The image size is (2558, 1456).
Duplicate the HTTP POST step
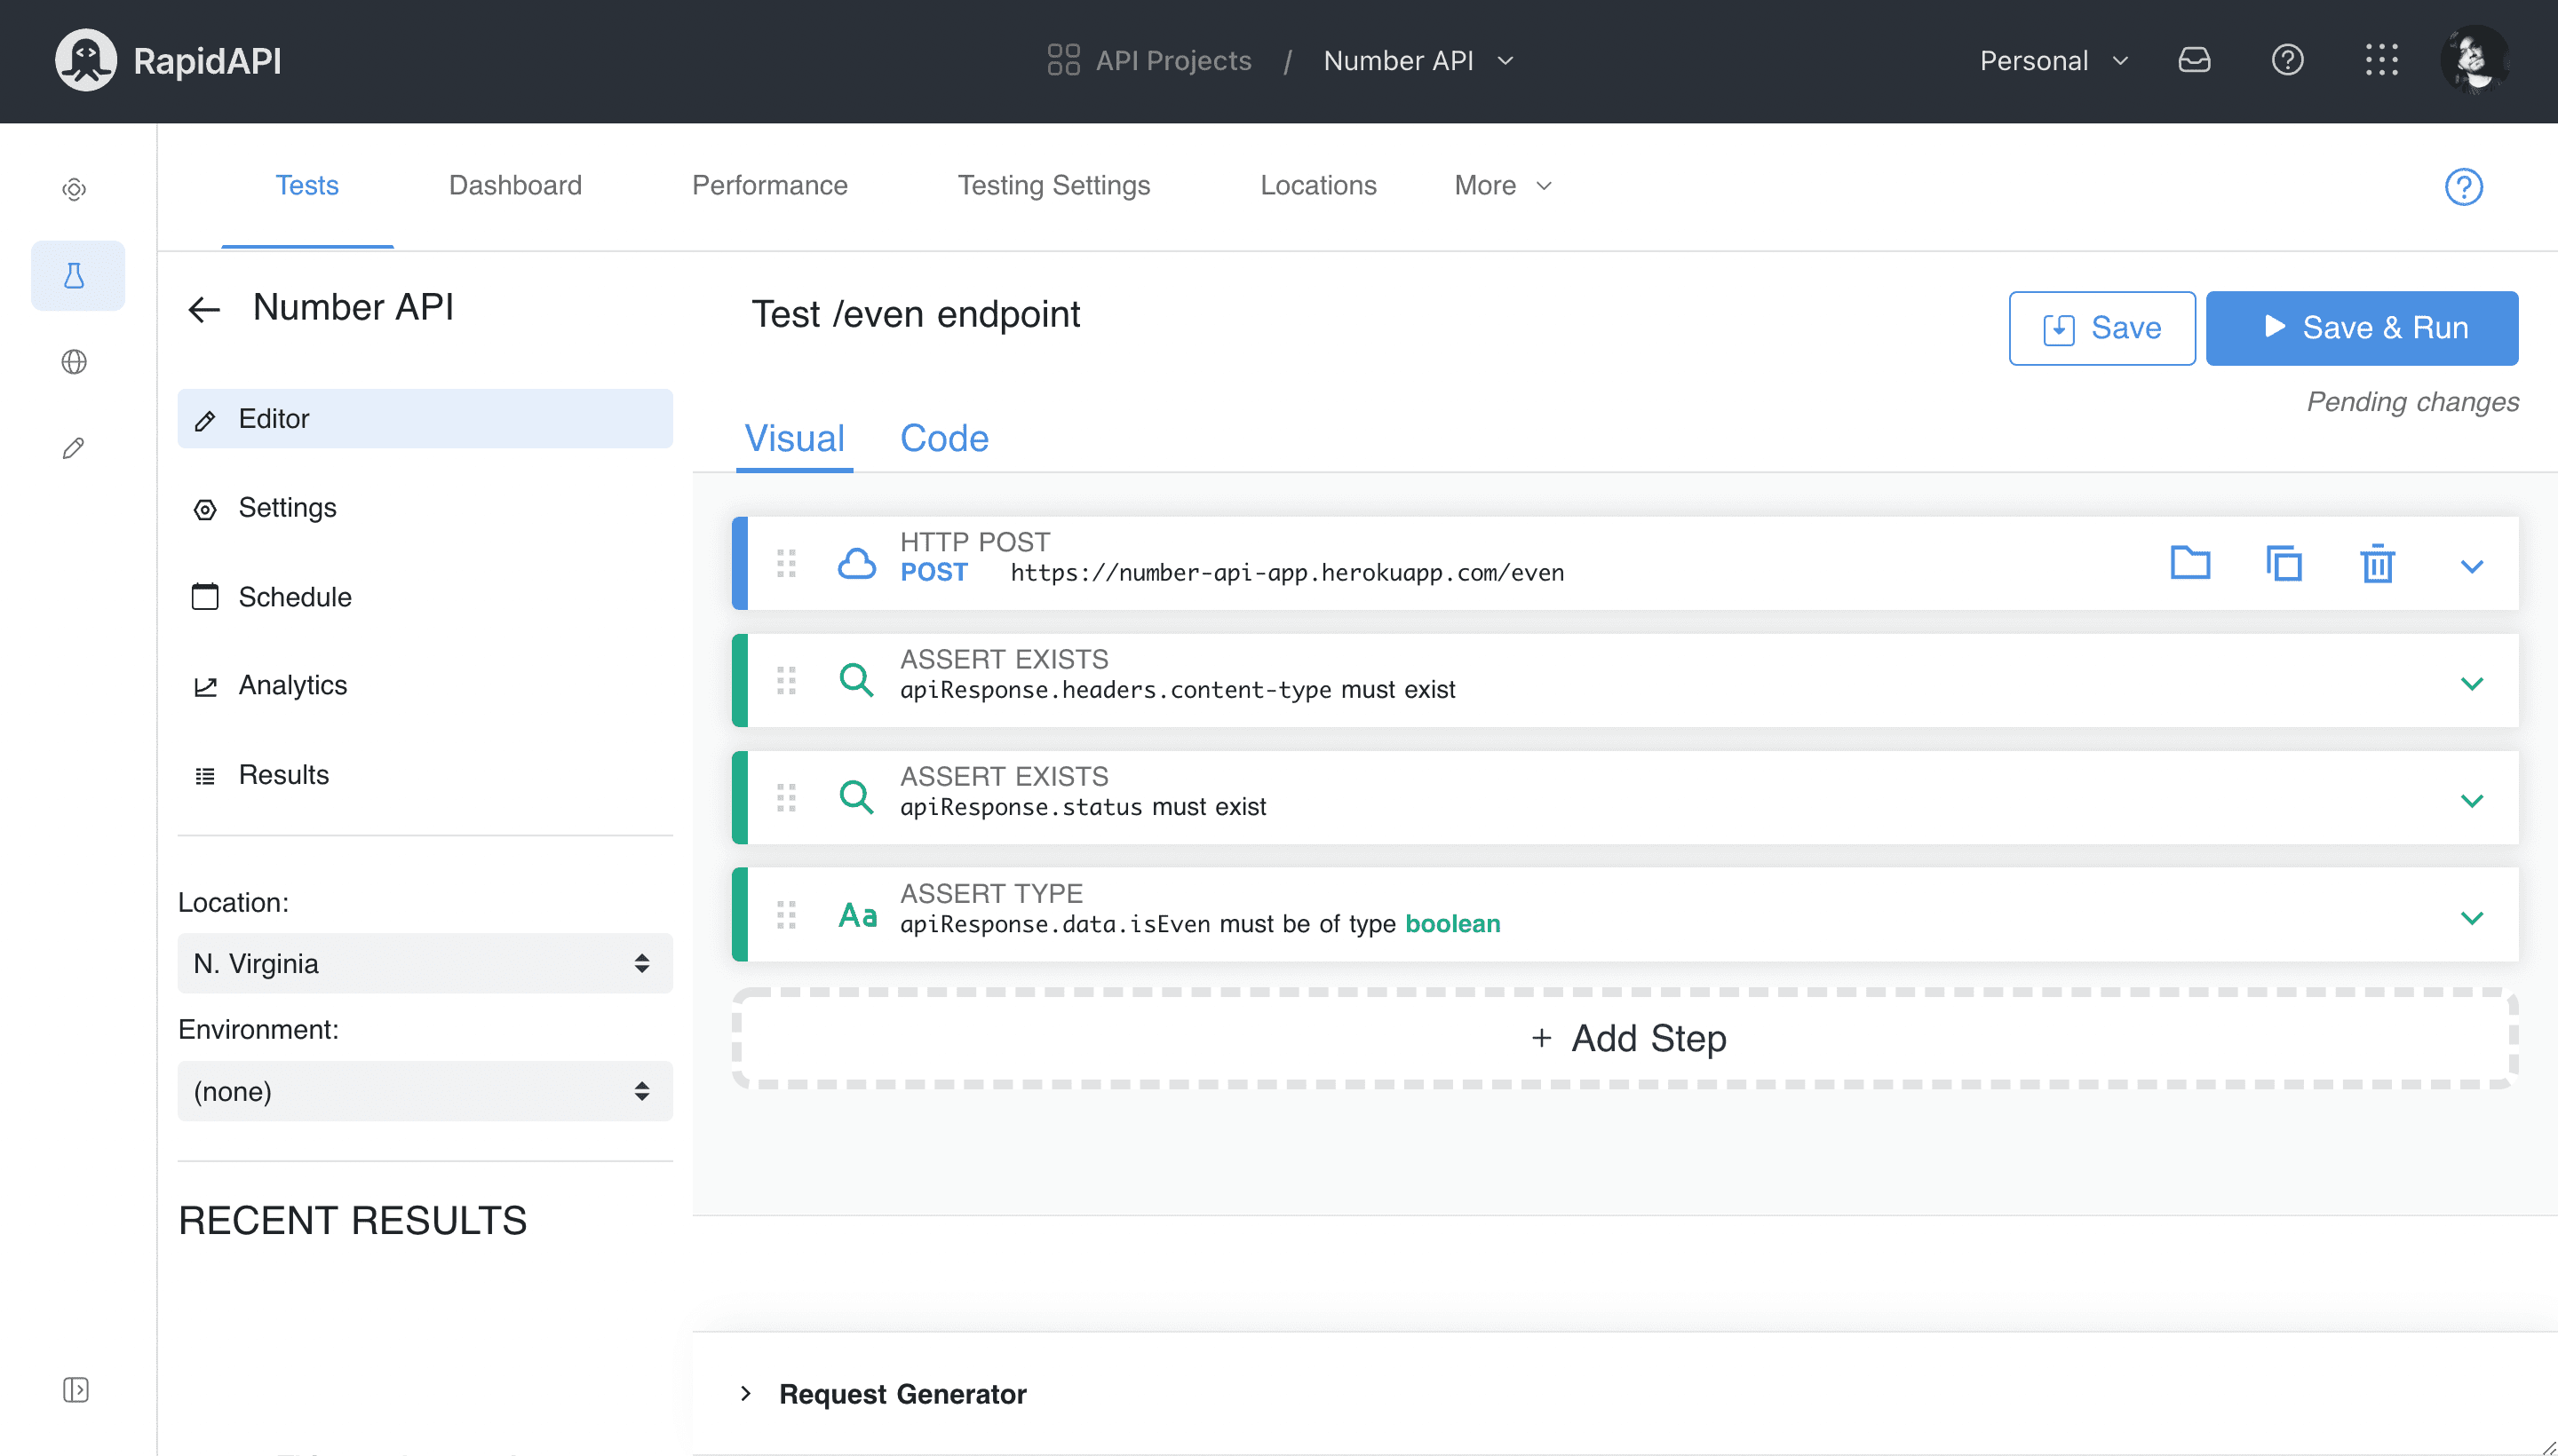pos(2283,563)
